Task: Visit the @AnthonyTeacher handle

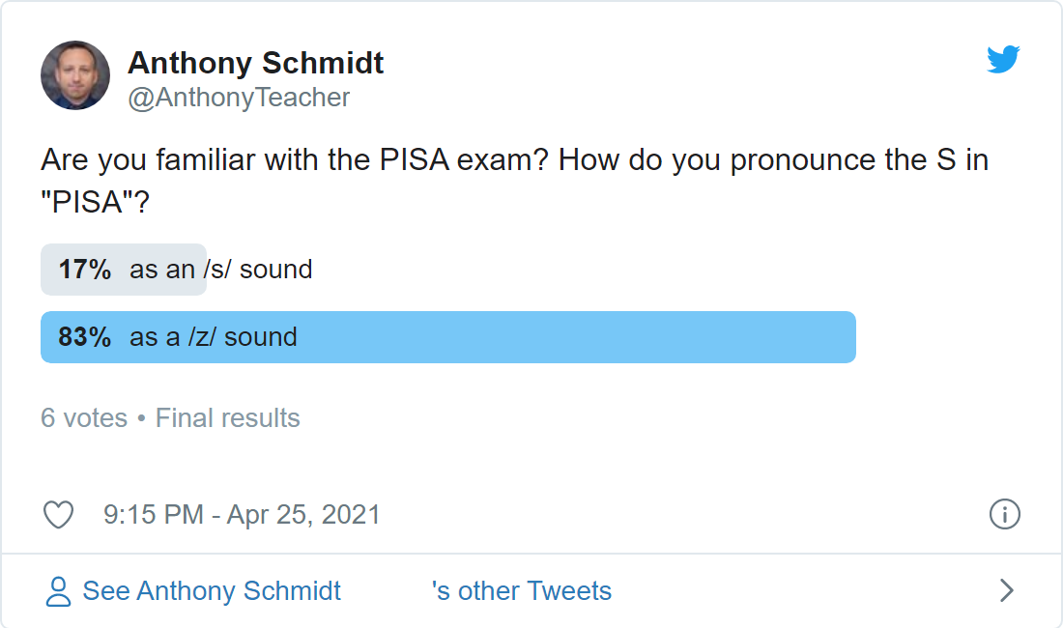Action: (239, 98)
